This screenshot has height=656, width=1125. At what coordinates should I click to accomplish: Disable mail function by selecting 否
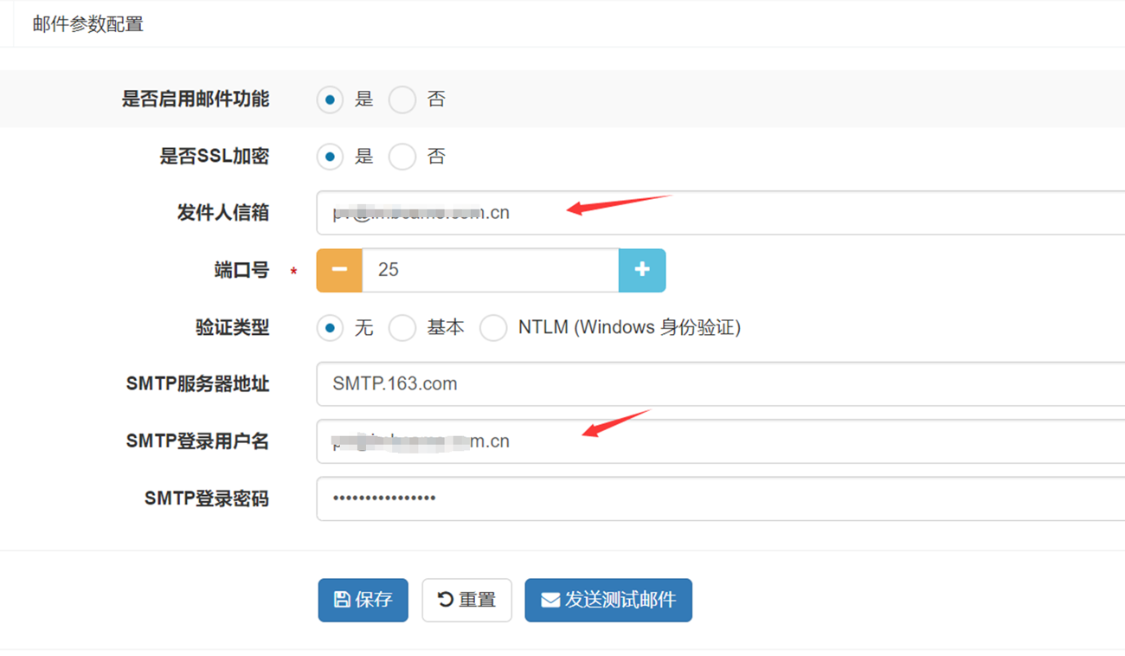402,100
